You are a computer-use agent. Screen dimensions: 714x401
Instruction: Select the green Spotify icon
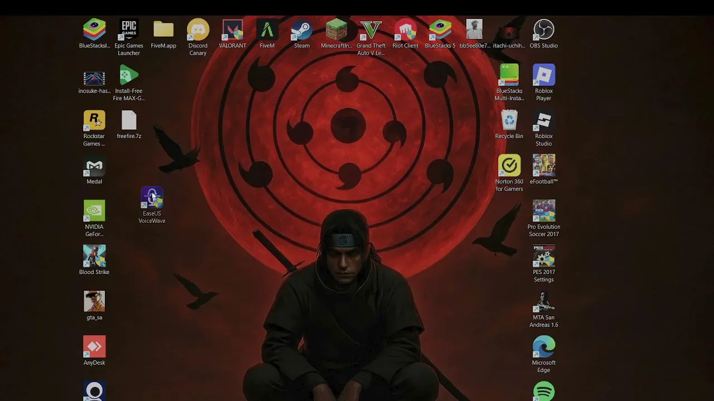[x=544, y=391]
